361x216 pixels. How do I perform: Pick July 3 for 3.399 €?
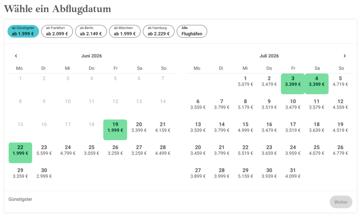pyautogui.click(x=293, y=84)
